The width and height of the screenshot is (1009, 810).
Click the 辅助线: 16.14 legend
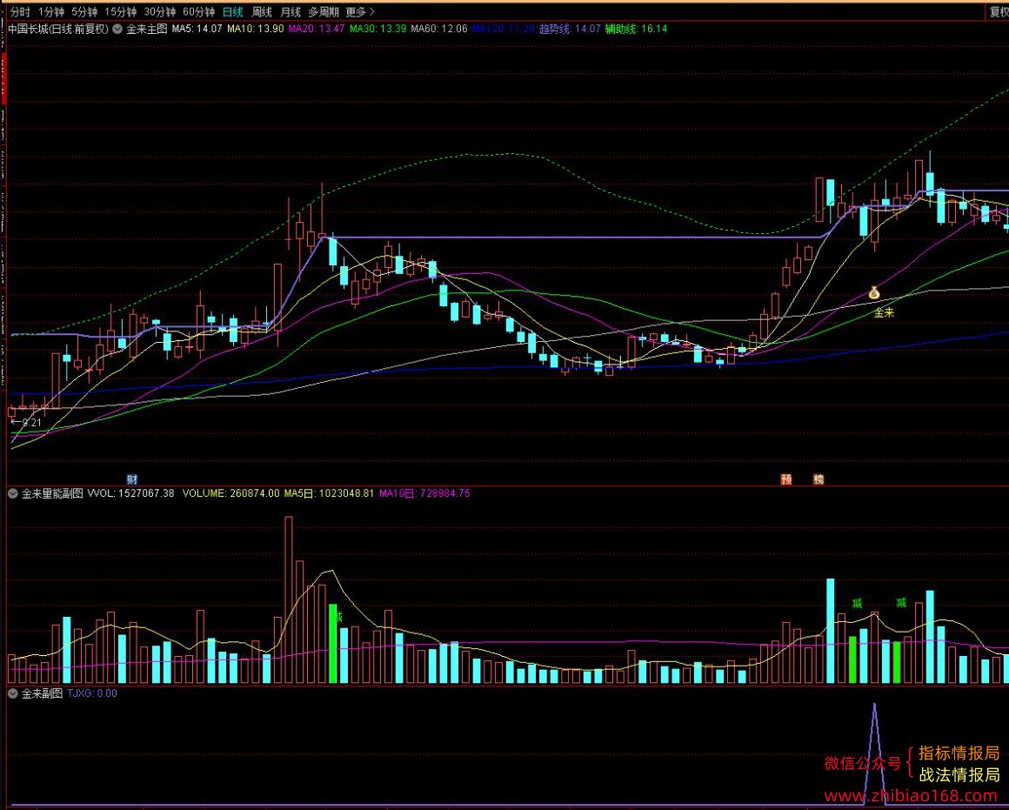click(636, 29)
